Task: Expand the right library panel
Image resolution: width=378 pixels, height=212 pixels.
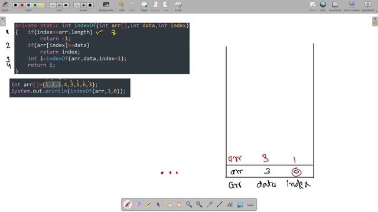Action: [x=375, y=21]
